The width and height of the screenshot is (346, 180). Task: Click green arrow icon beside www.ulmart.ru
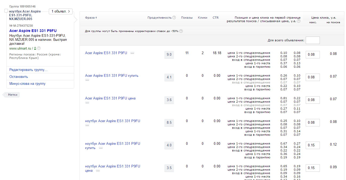(35, 48)
